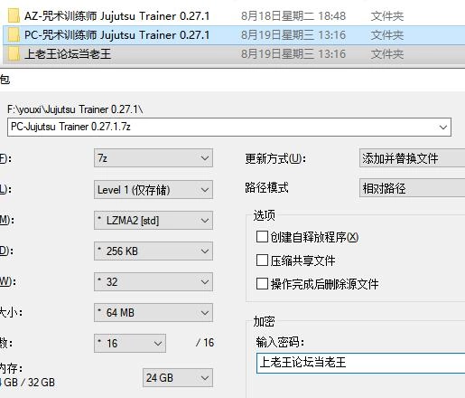Open the Level 1 (仅存储) compression level dropdown
Image resolution: width=465 pixels, height=398 pixels.
click(153, 190)
